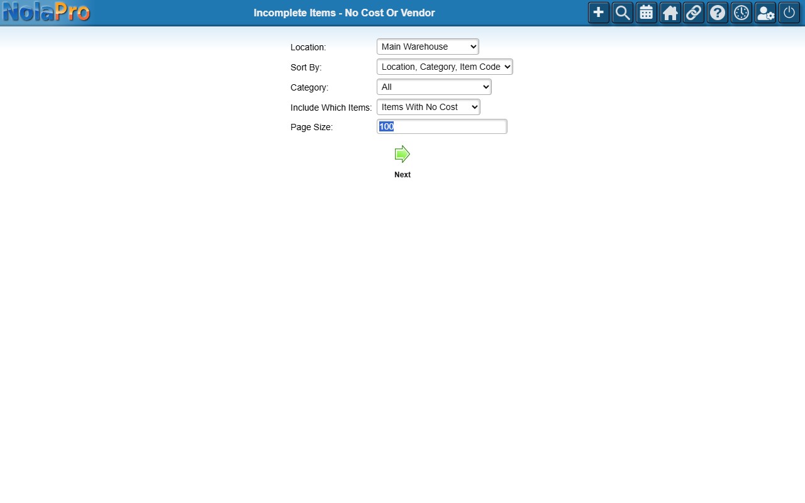This screenshot has height=503, width=805.
Task: Click the Page Size: label
Action: point(311,127)
